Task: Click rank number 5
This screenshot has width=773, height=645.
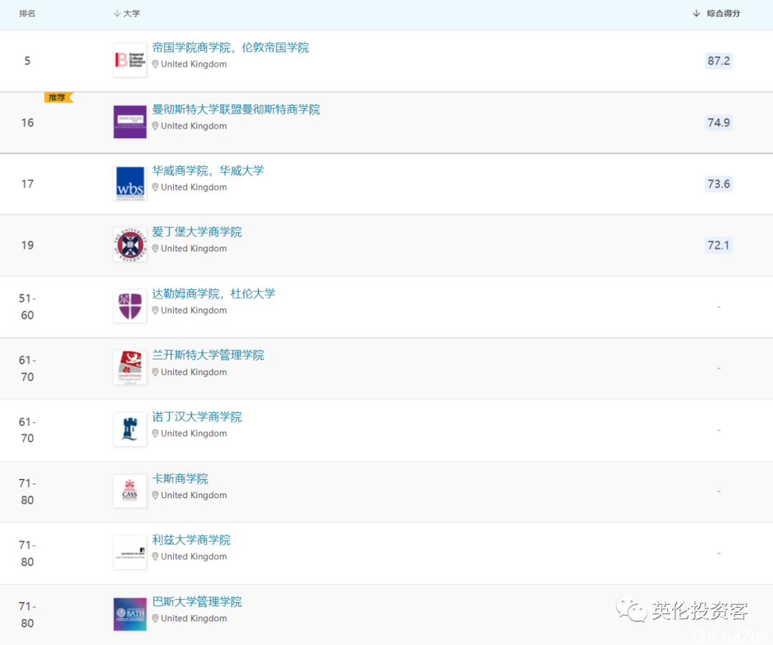Action: click(x=28, y=61)
